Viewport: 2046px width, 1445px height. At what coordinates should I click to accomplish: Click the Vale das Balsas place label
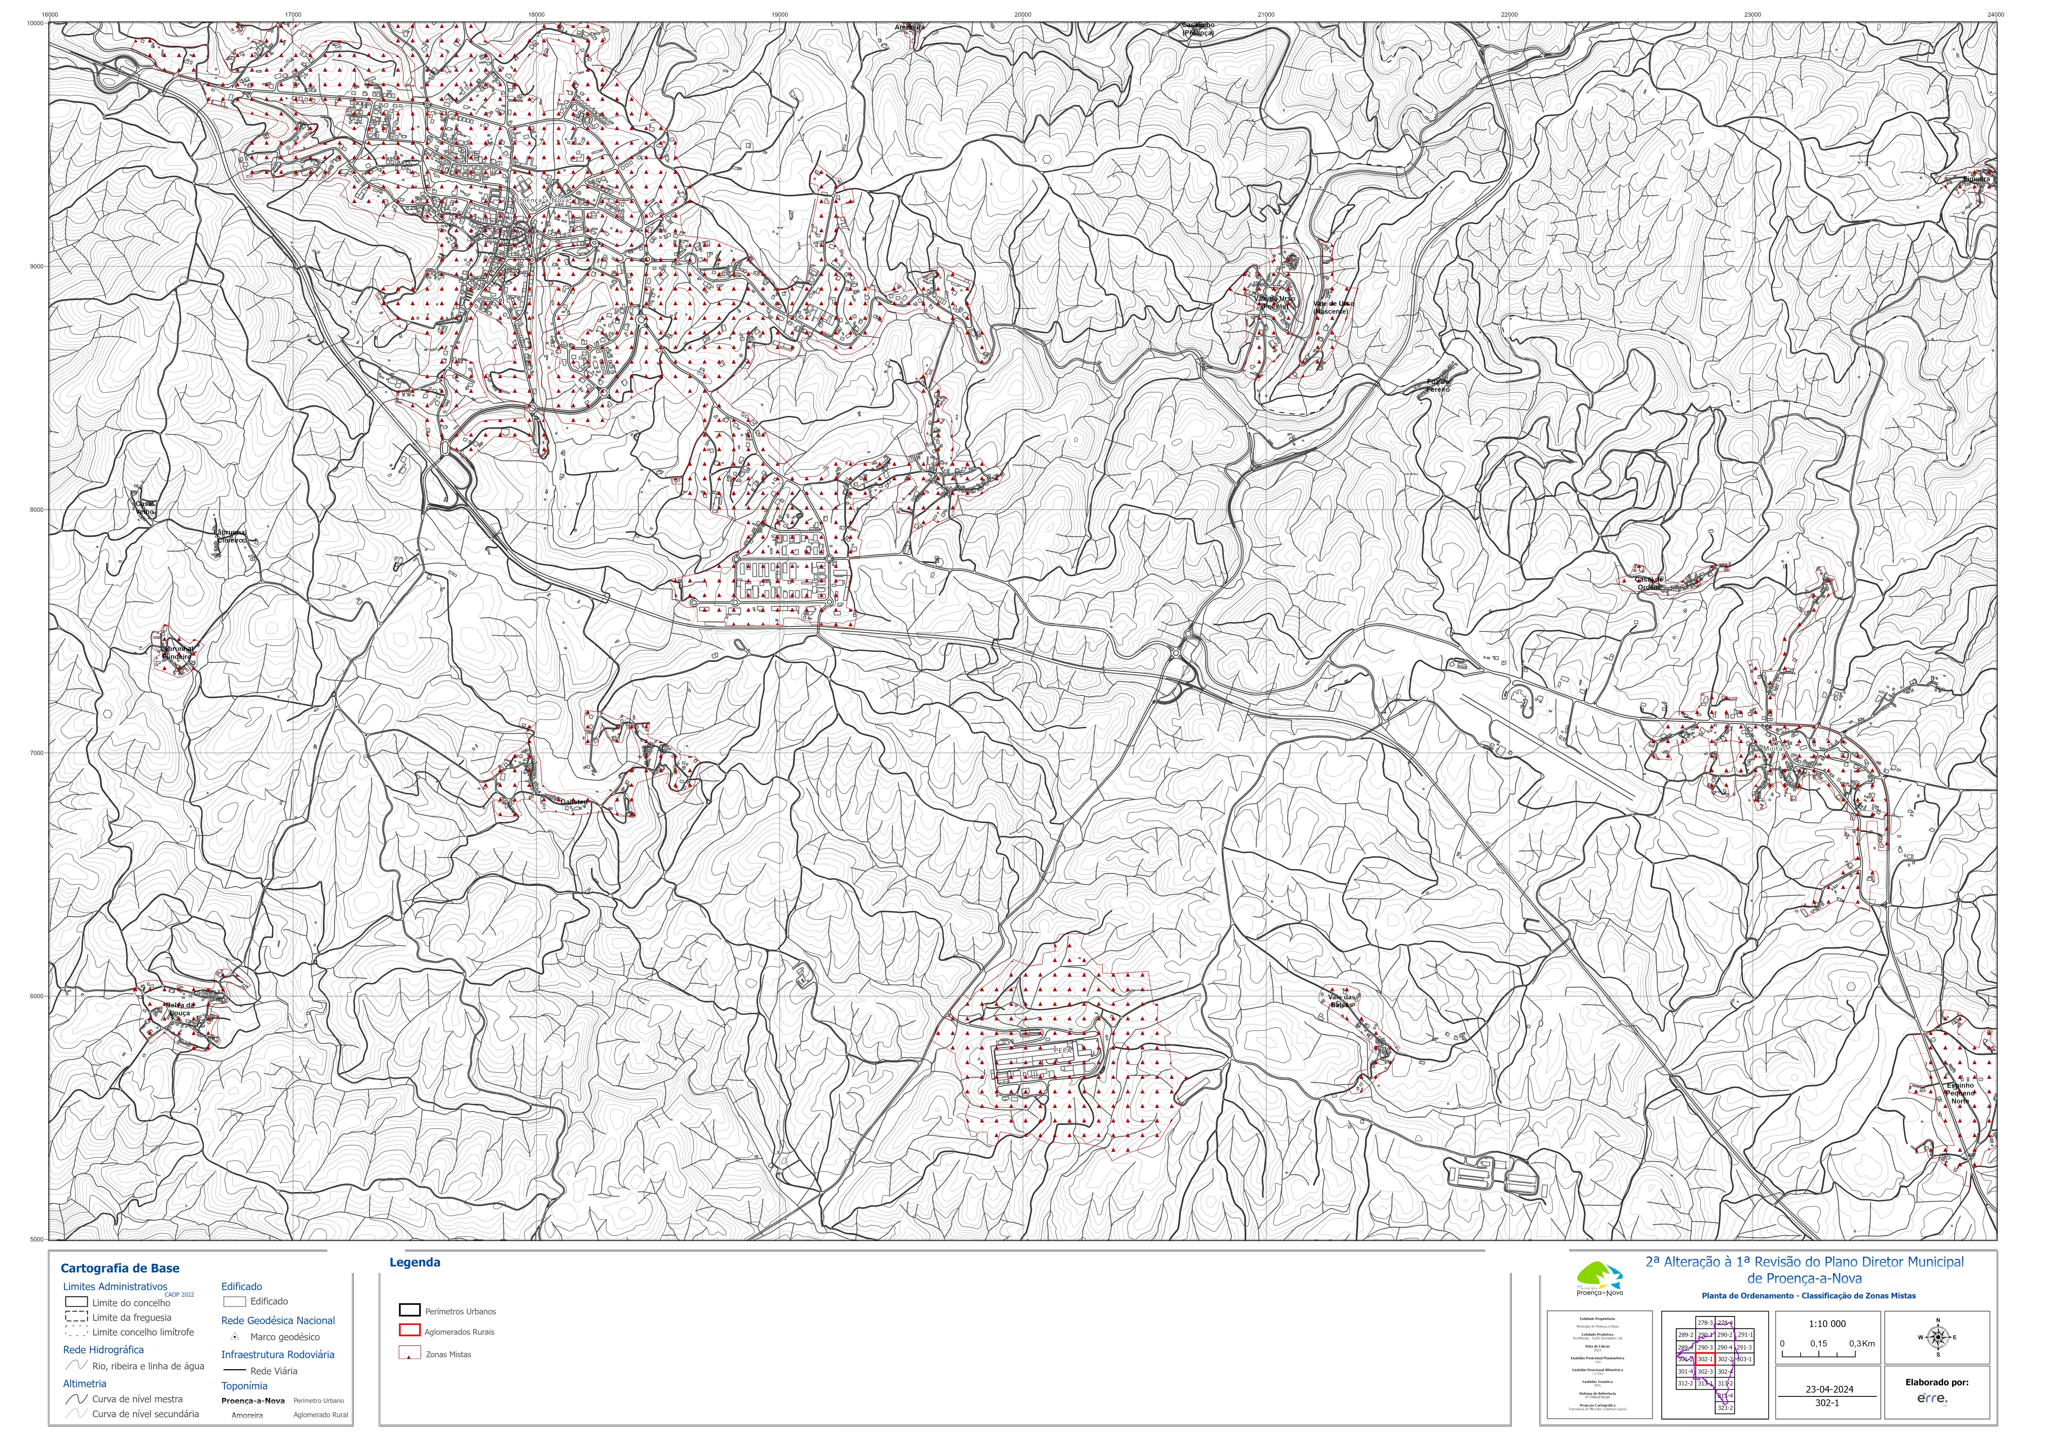1341,1001
